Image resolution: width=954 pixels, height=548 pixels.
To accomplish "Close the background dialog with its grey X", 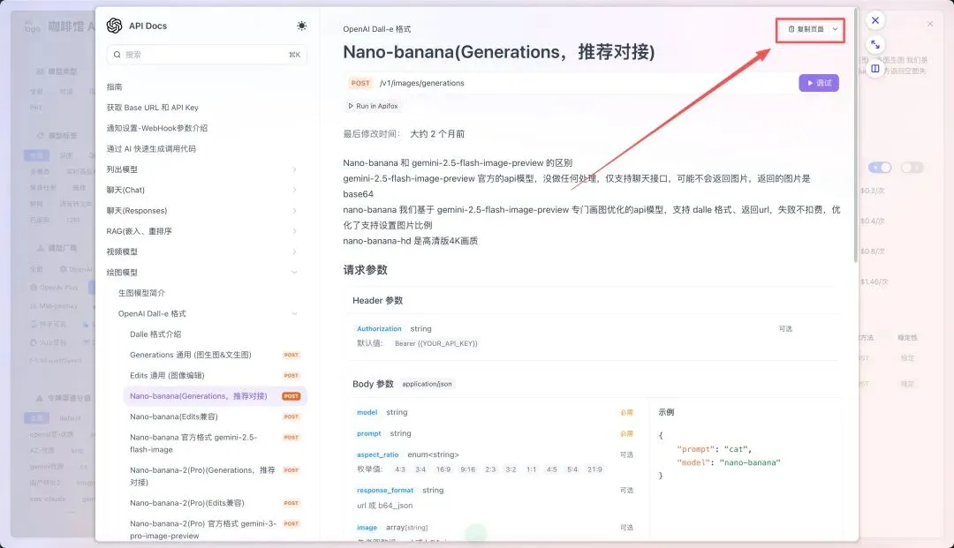I will pos(929,24).
